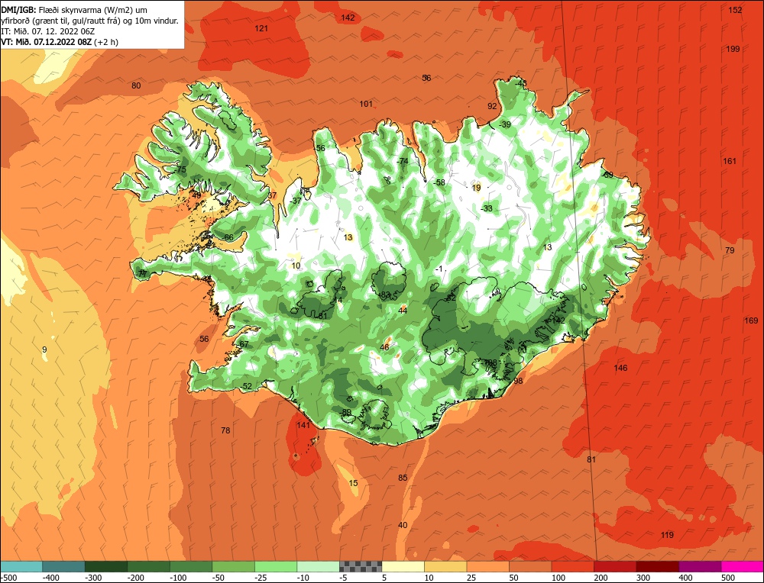This screenshot has height=583, width=764.
Task: Click the map value -142 in southeast Iceland
Action: click(556, 320)
